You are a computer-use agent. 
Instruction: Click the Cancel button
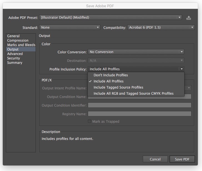[x=155, y=159]
